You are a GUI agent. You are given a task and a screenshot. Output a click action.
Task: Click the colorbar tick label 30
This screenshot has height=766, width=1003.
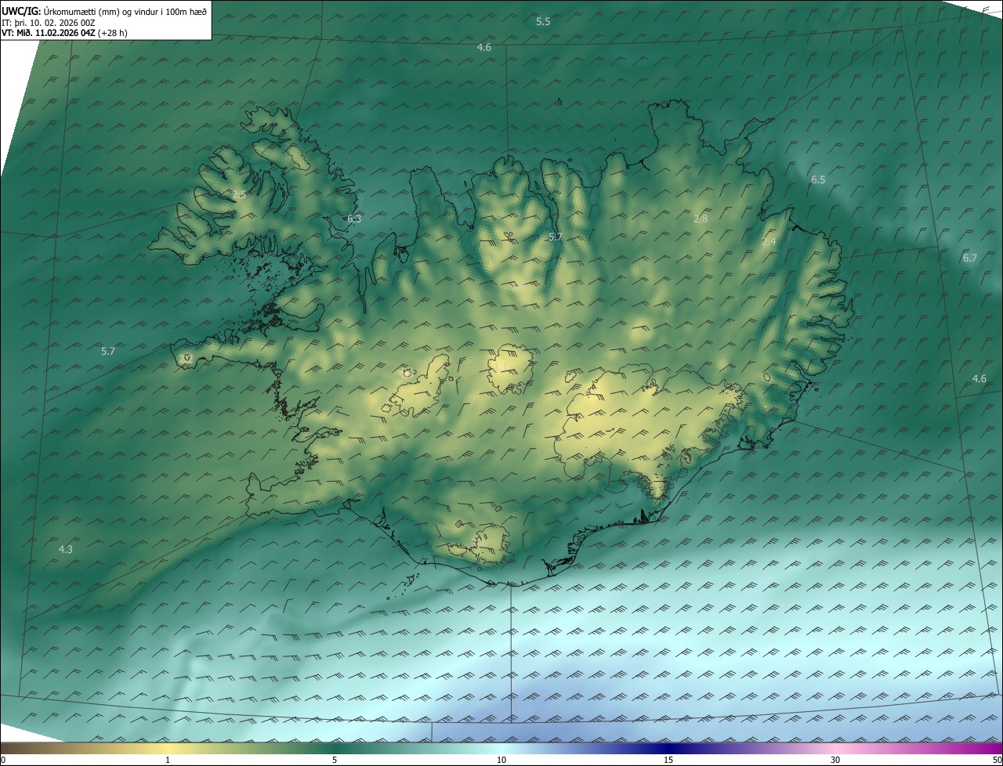(x=835, y=760)
